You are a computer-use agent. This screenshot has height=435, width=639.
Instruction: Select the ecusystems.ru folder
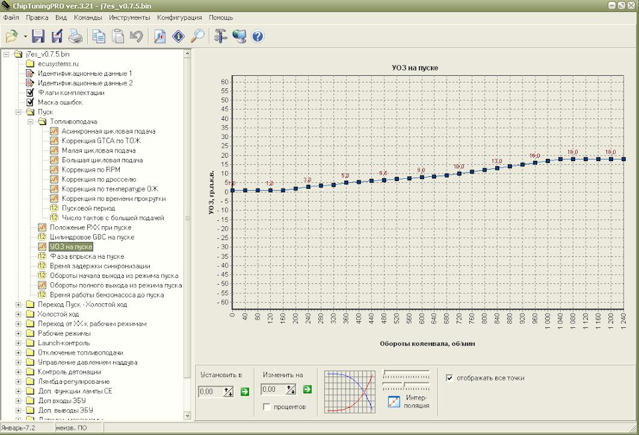pyautogui.click(x=58, y=64)
